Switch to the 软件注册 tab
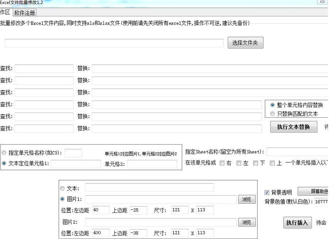The image size is (329, 239). [24, 13]
